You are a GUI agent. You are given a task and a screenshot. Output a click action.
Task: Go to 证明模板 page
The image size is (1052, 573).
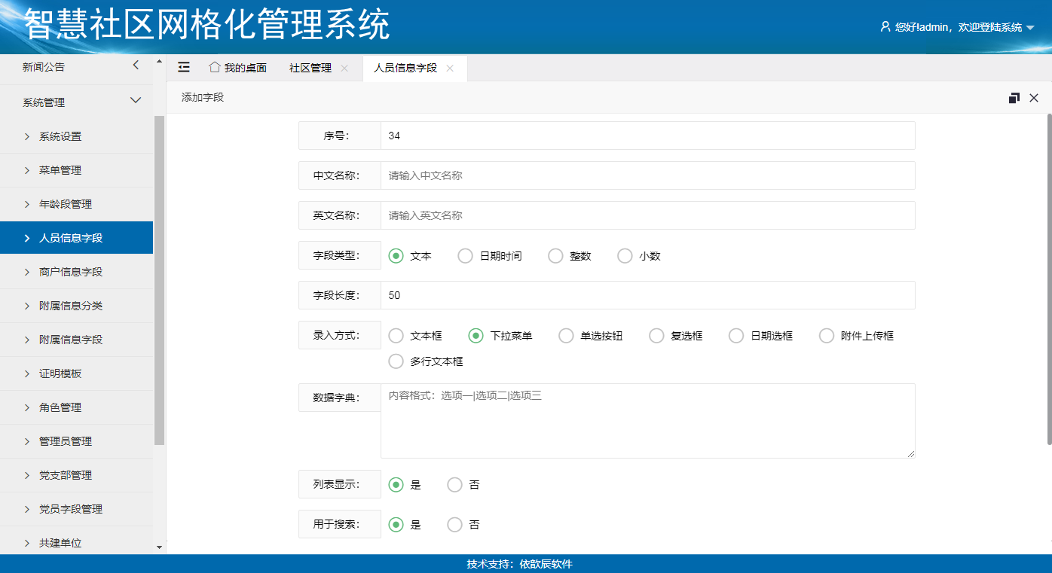tap(60, 373)
